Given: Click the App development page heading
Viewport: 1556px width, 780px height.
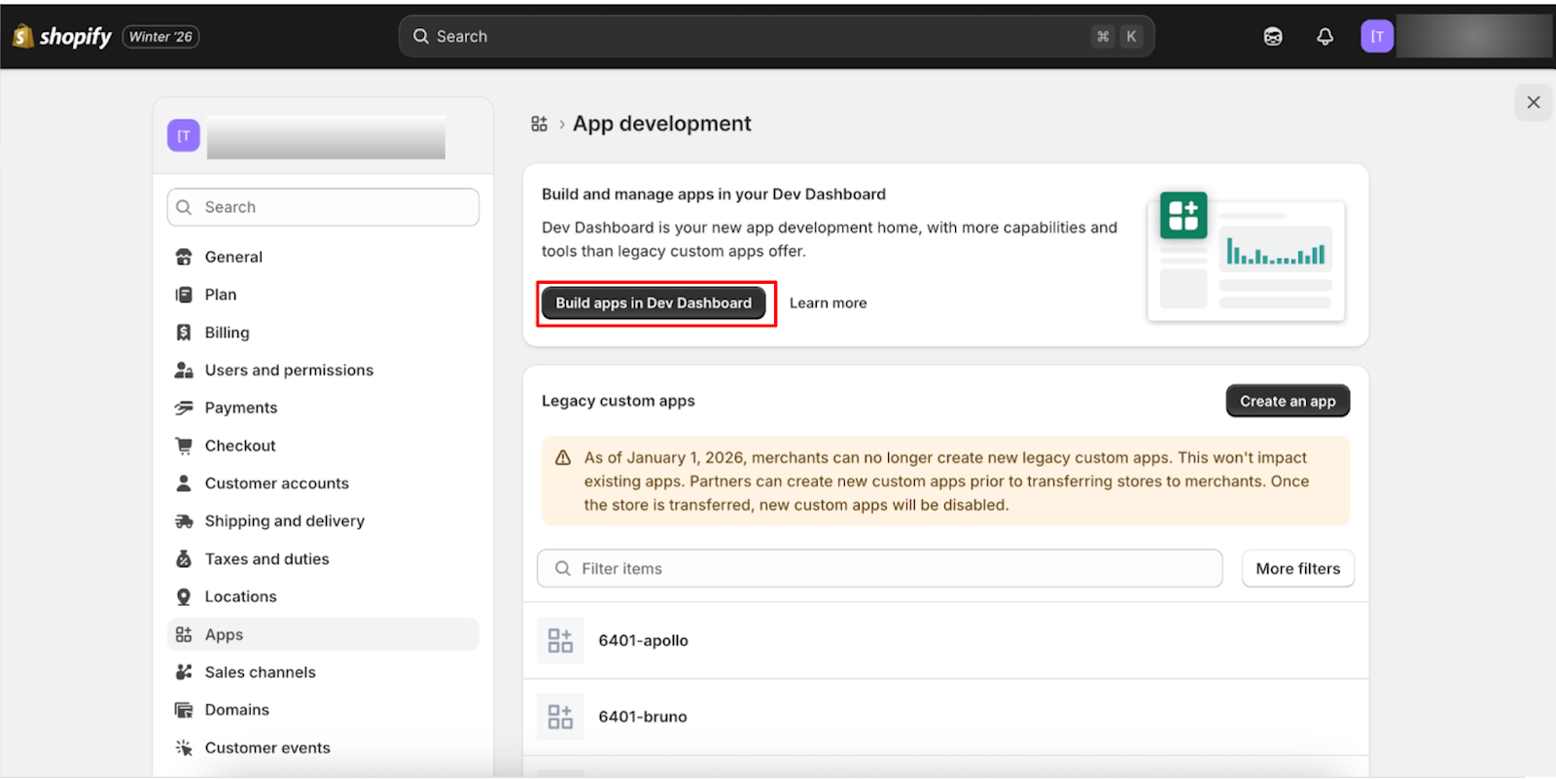Looking at the screenshot, I should pyautogui.click(x=662, y=124).
